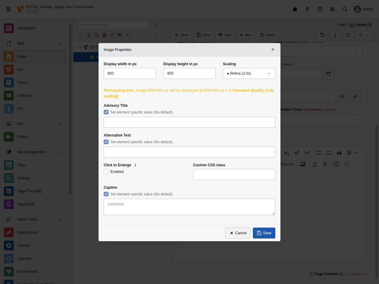This screenshot has height=284, width=379.
Task: Insert a numbered list
Action: click(328, 153)
